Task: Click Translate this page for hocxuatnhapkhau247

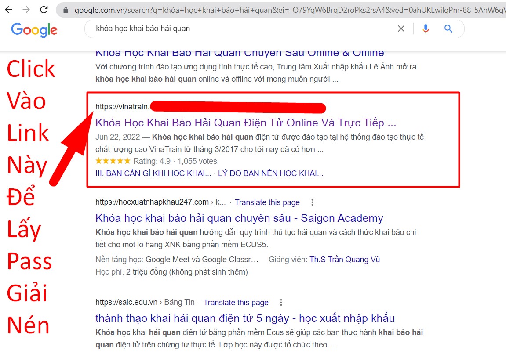Action: point(267,202)
